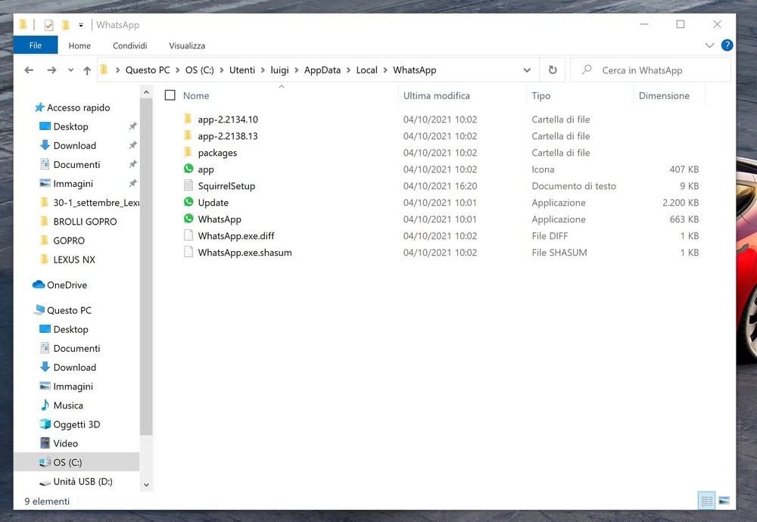Click the Accesso rapido star icon

click(39, 107)
